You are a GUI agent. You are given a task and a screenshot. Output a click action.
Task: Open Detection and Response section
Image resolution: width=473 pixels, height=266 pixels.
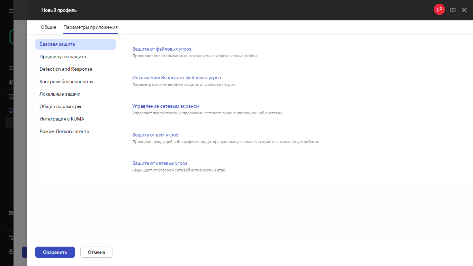(66, 69)
